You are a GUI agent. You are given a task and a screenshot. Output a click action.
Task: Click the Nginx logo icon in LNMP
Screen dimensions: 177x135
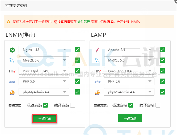click(12, 50)
